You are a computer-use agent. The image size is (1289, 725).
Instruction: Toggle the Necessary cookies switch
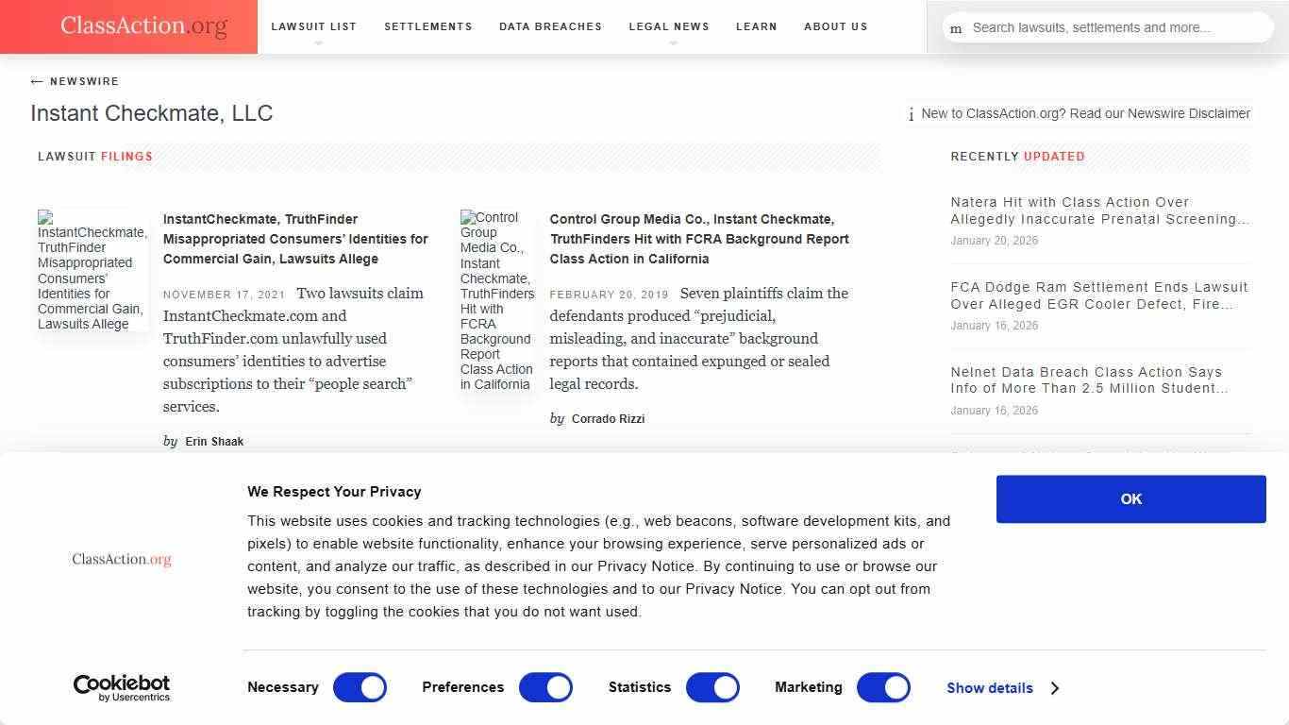click(360, 687)
